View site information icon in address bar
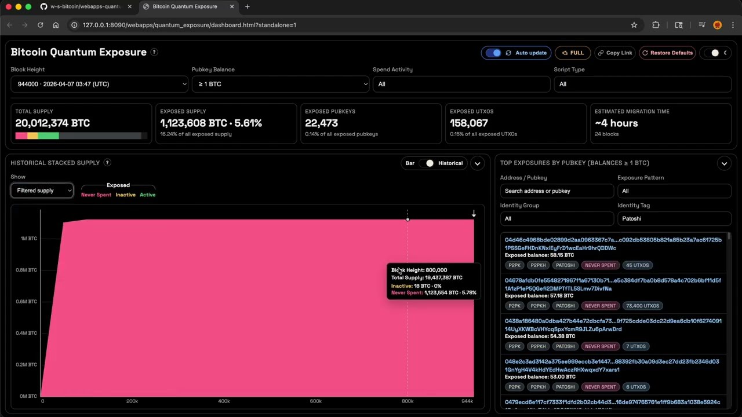 pyautogui.click(x=74, y=25)
